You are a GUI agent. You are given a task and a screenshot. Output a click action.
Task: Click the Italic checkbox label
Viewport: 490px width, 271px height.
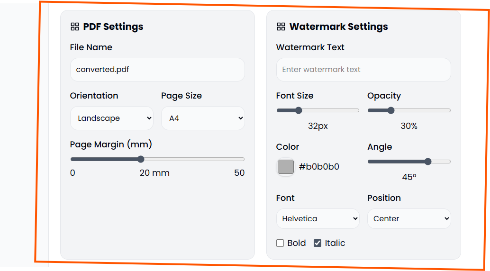point(335,243)
